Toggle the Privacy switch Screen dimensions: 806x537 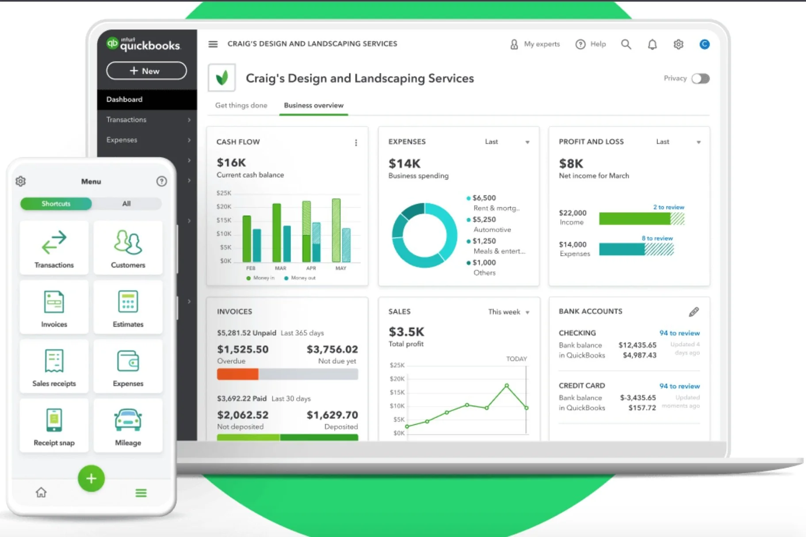pos(700,79)
